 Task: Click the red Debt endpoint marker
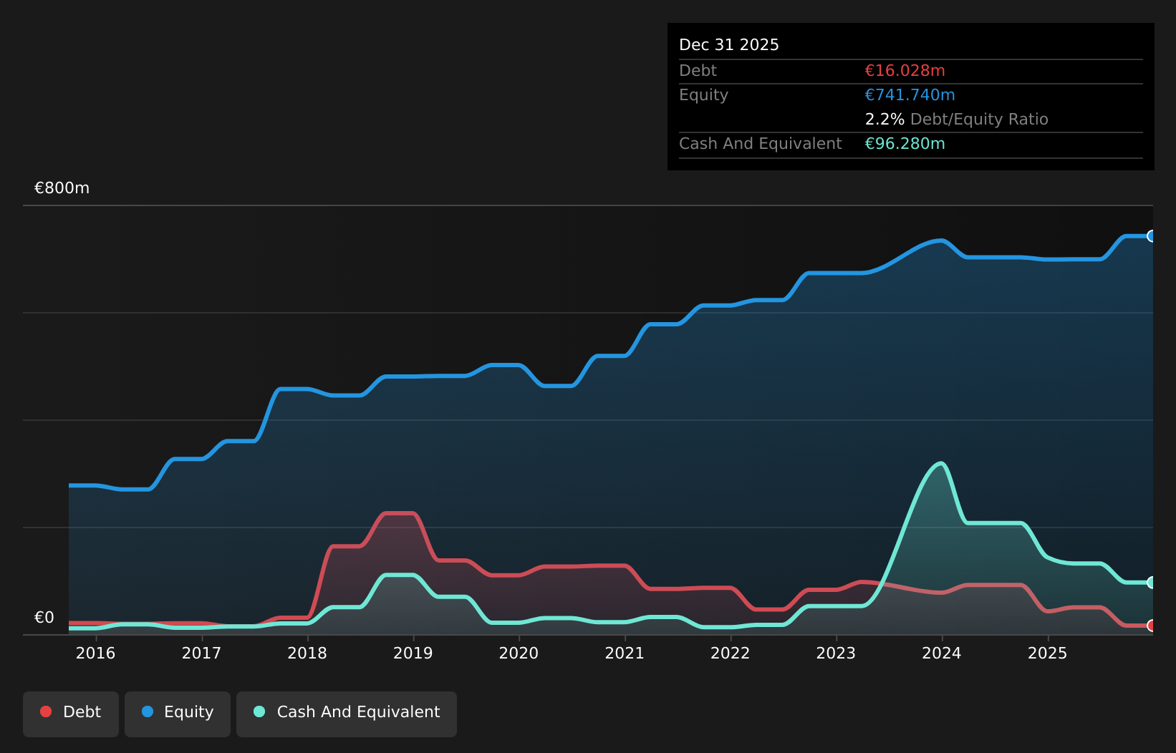(1152, 626)
